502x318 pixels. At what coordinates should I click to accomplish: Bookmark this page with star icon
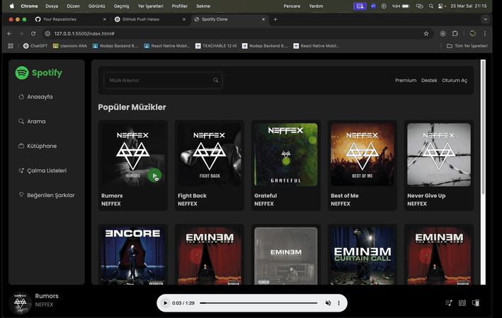[426, 33]
